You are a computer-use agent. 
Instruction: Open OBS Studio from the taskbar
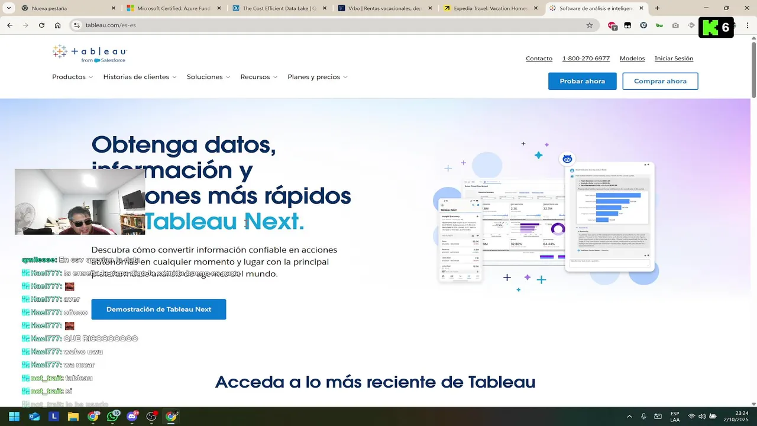click(151, 417)
